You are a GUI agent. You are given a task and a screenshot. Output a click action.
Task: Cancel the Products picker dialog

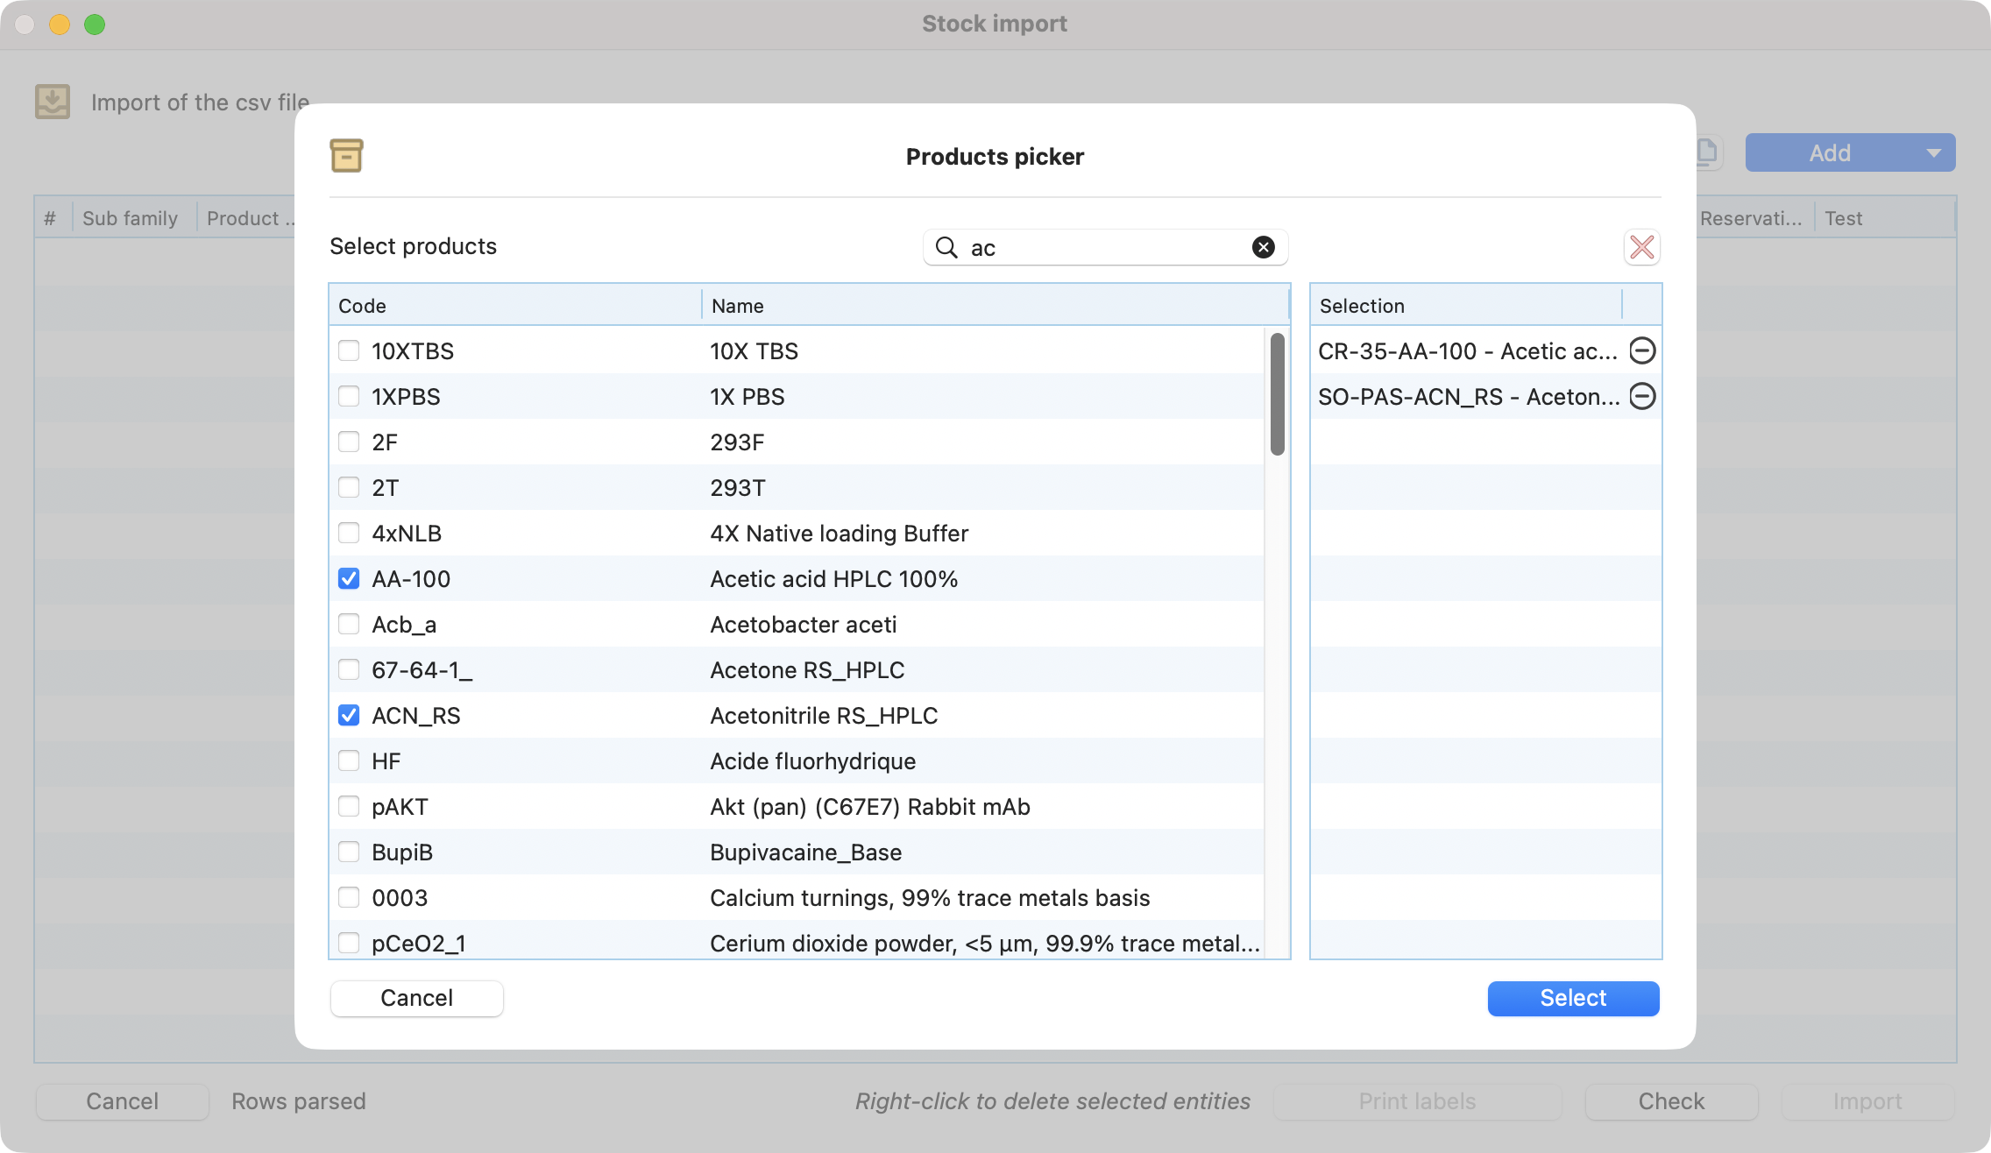(x=416, y=998)
